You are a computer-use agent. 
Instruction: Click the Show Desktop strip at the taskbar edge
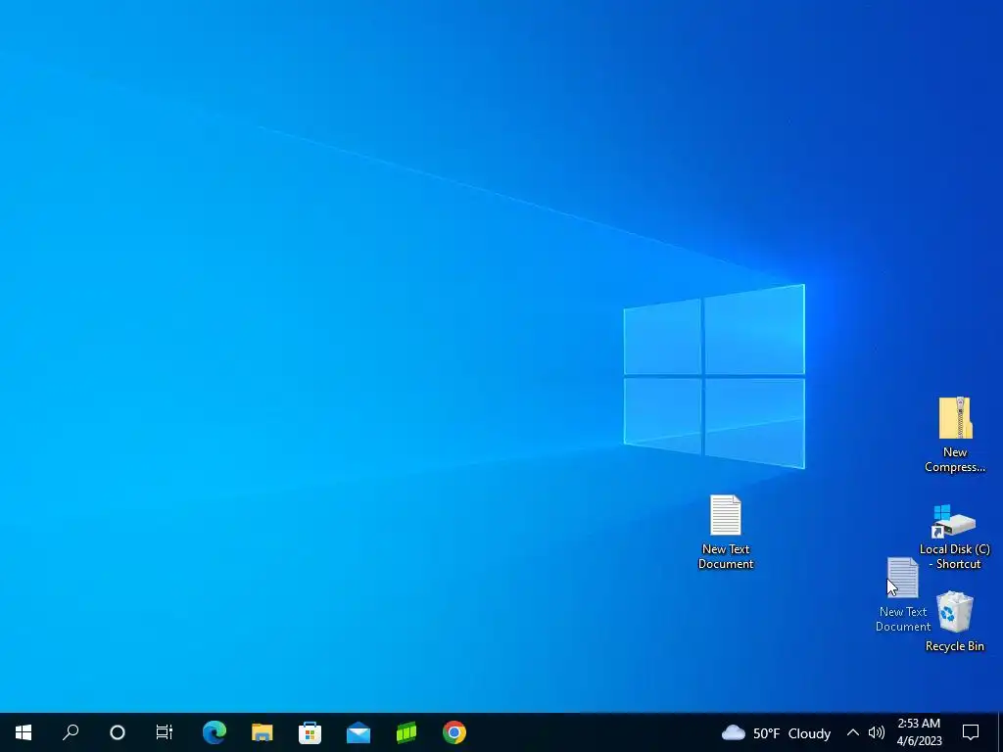tap(1000, 732)
